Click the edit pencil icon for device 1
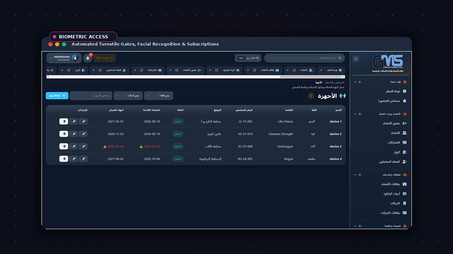453x254 pixels. coord(83,122)
